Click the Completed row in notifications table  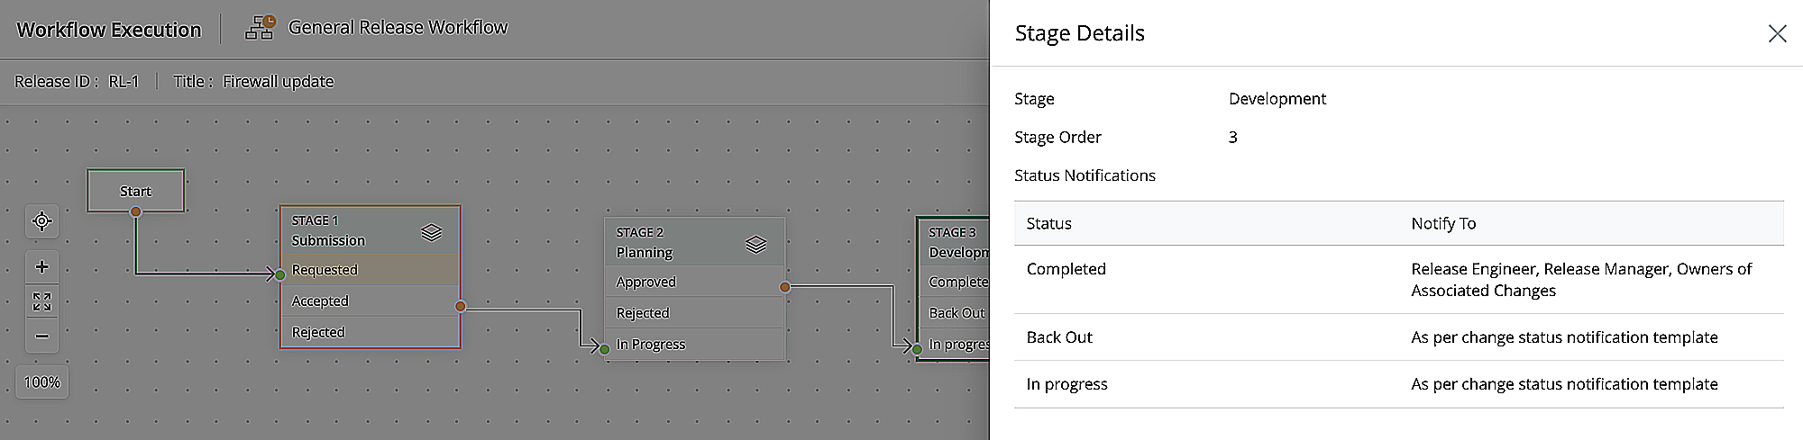click(1066, 269)
